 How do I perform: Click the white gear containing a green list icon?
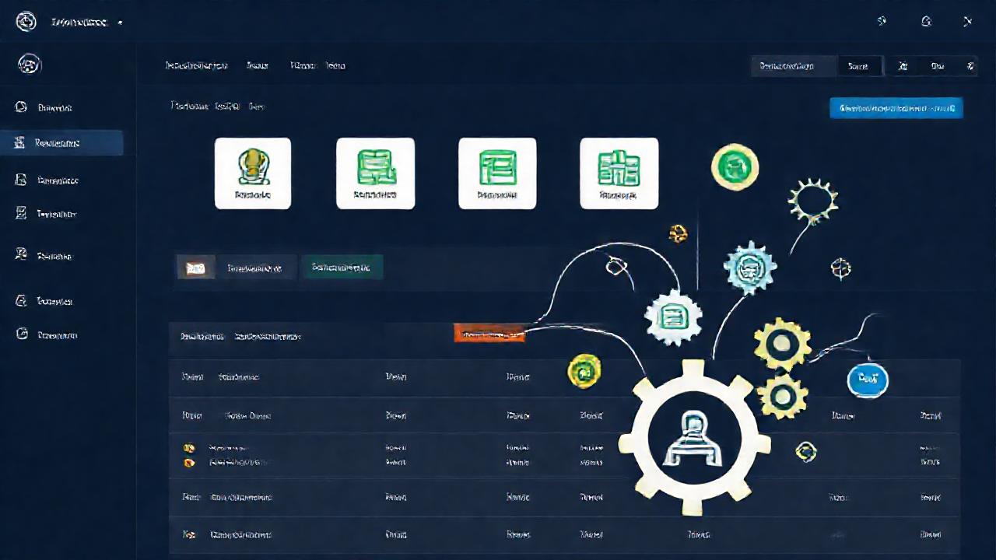(x=673, y=317)
